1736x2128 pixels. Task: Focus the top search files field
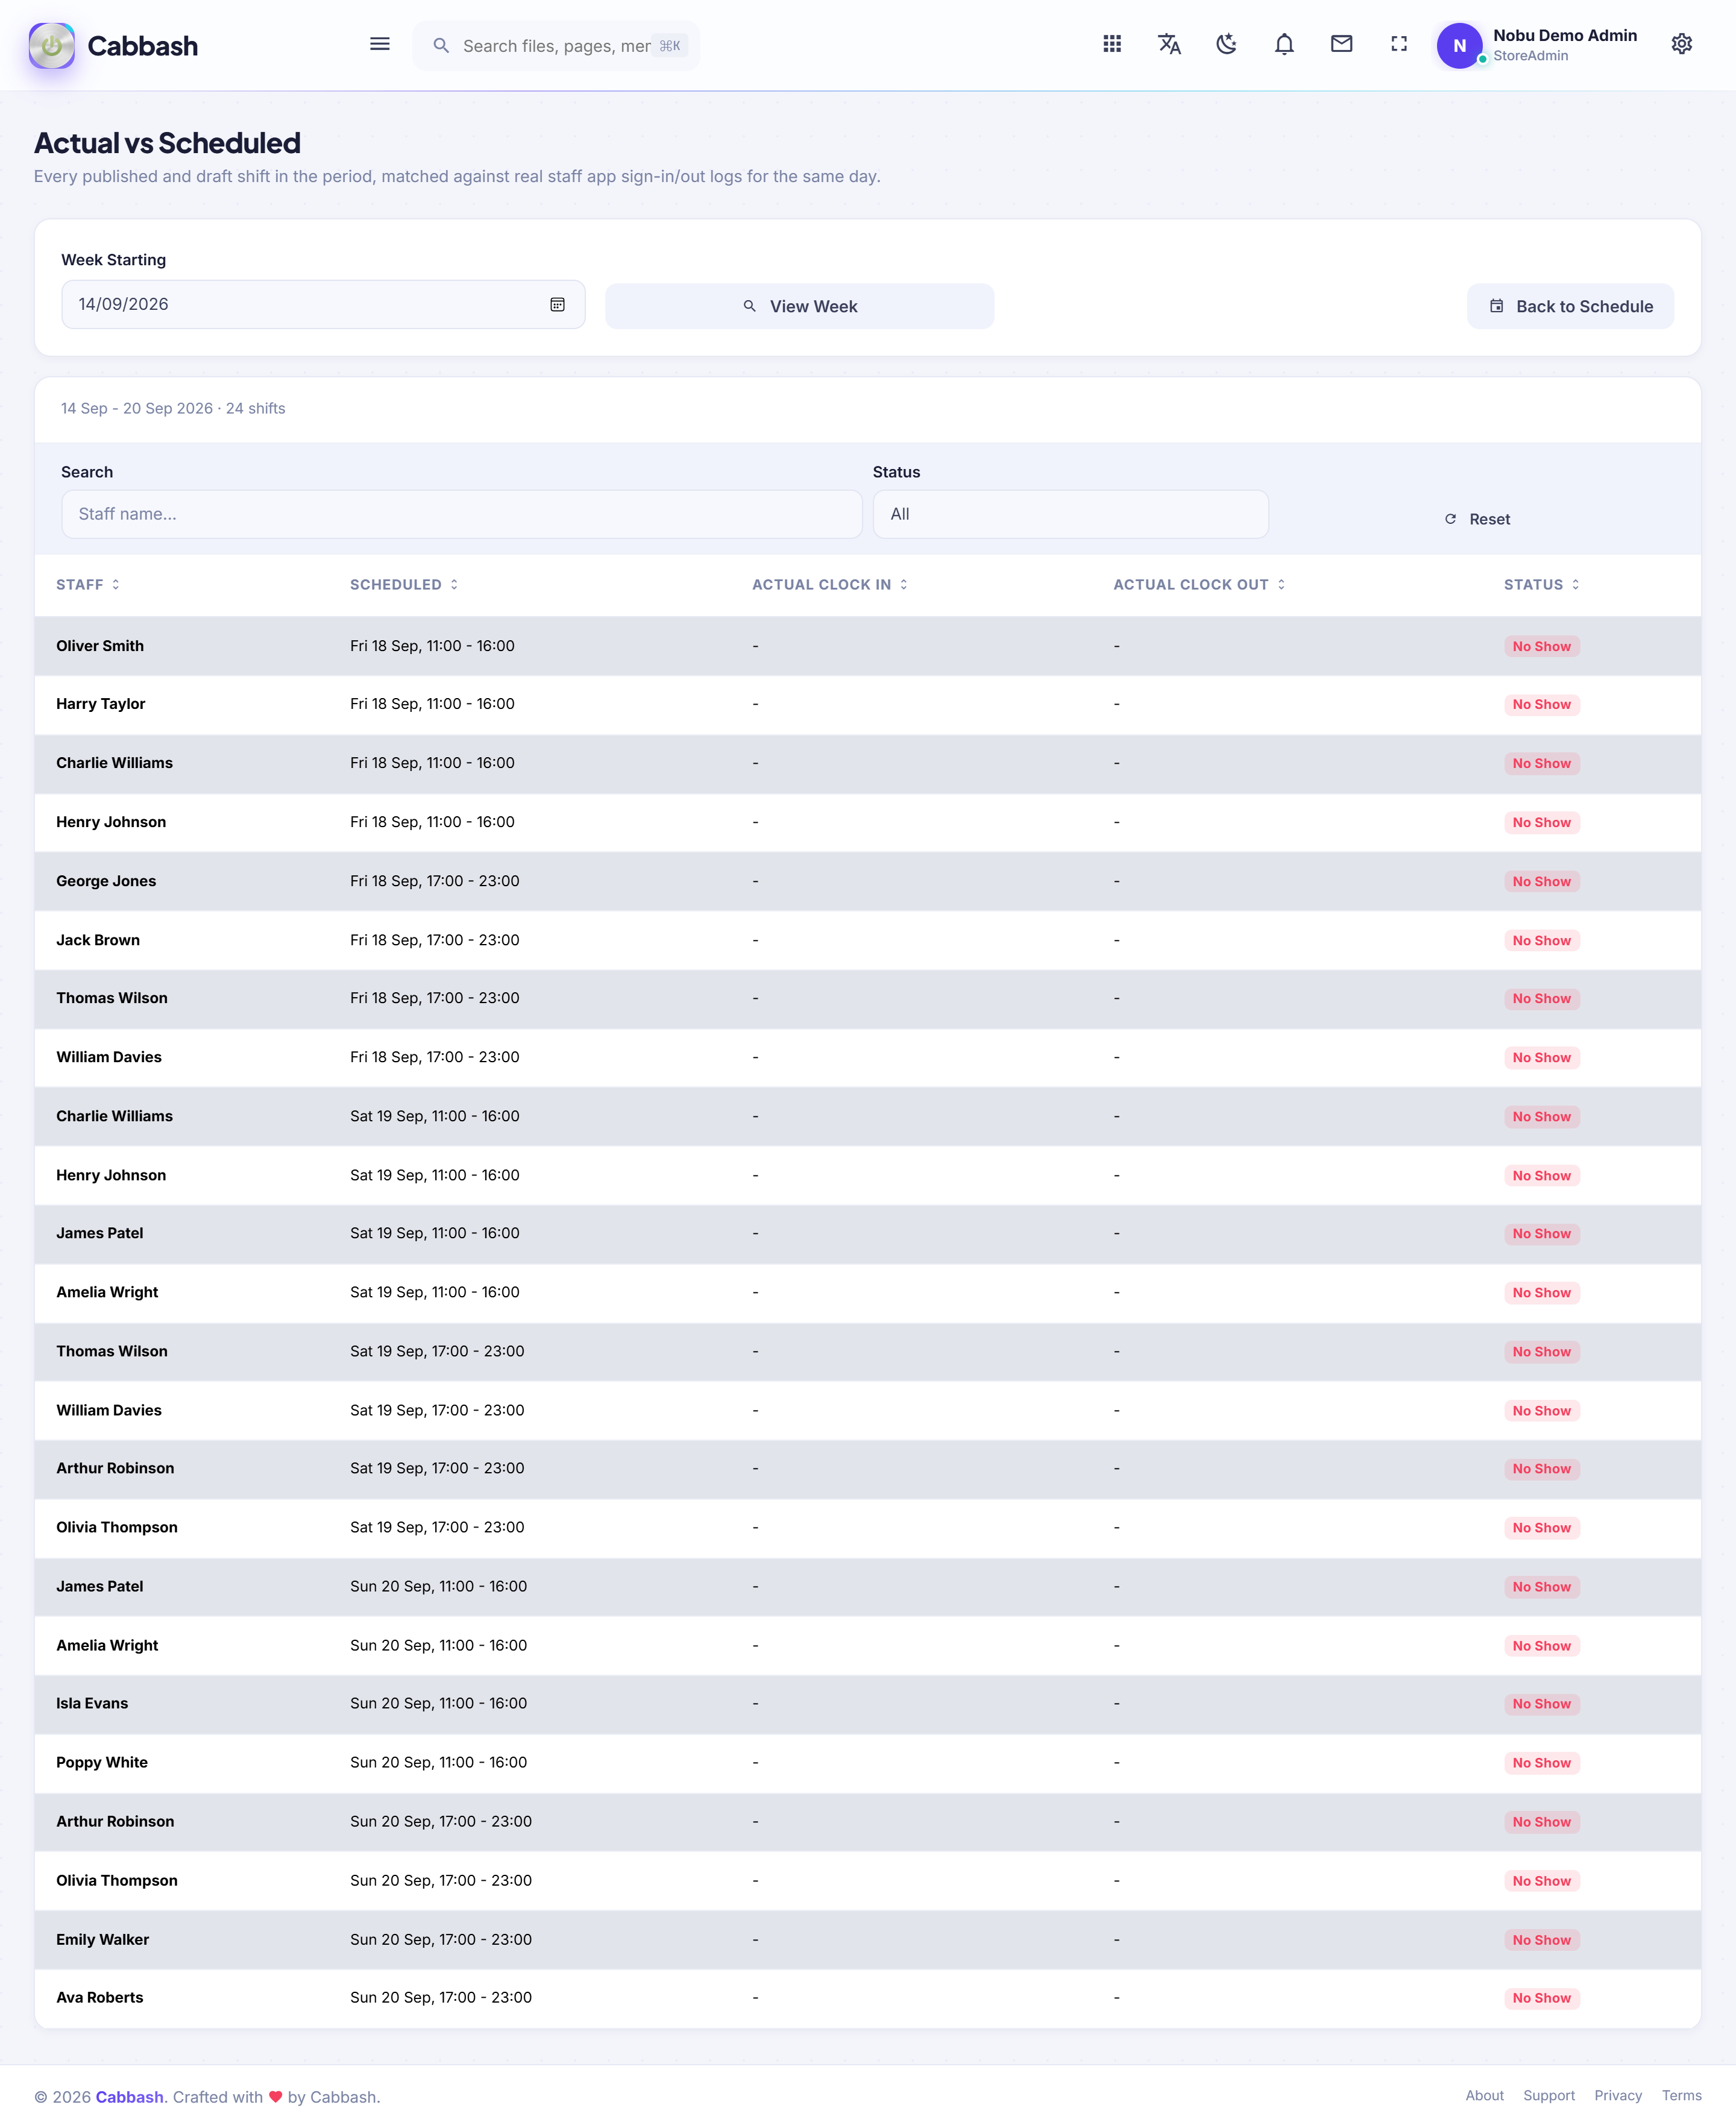point(556,46)
